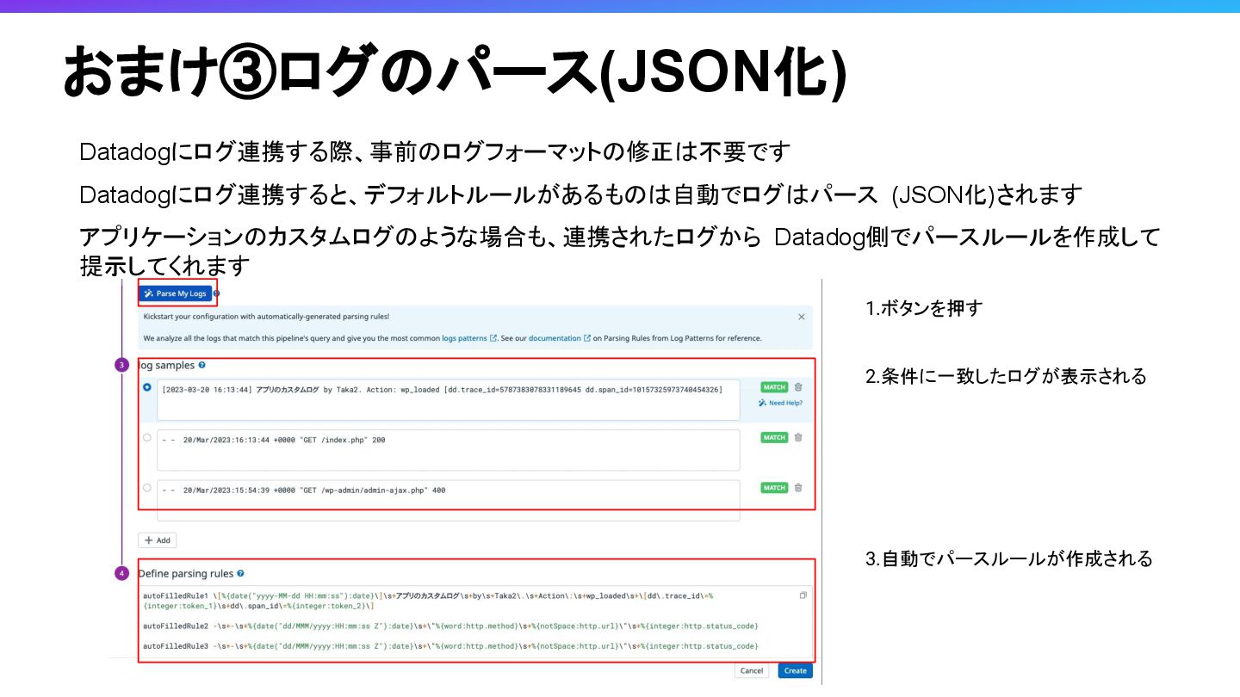Open the documentation link in banner

(560, 338)
